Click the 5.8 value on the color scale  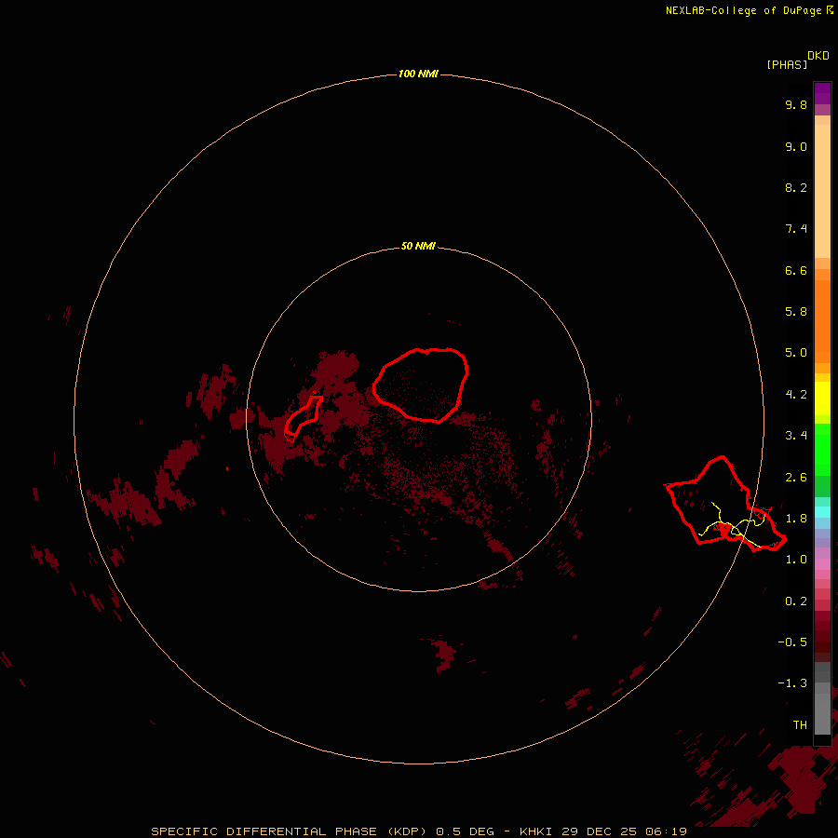point(796,312)
